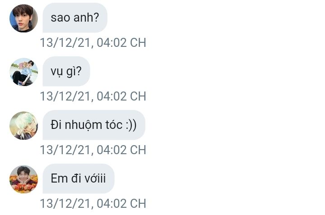The image size is (325, 215).
Task: Select avatar with orange flowers beside "Em đi vớiii"
Action: (x=23, y=179)
